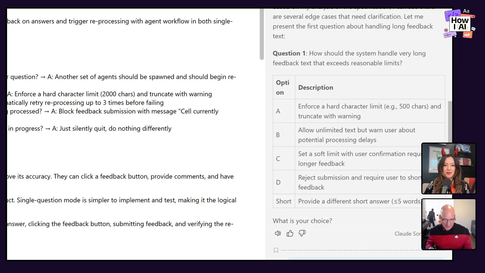The image size is (485, 273).
Task: Click 'retry re-processing up to 3 times' line
Action: coord(85,103)
